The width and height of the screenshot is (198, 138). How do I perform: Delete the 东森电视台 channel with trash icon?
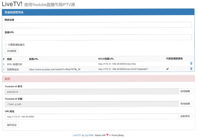coord(191,69)
